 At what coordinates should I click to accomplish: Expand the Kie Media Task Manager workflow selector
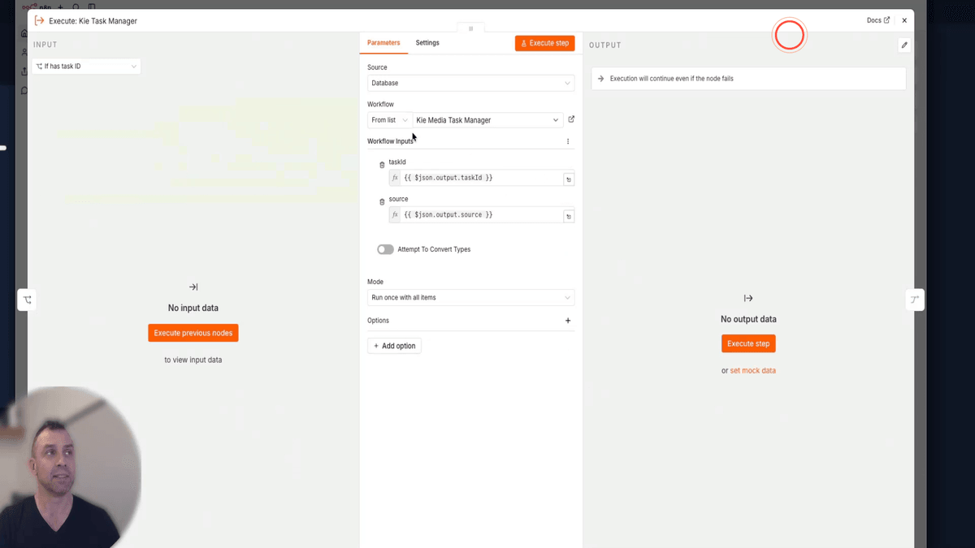point(487,120)
